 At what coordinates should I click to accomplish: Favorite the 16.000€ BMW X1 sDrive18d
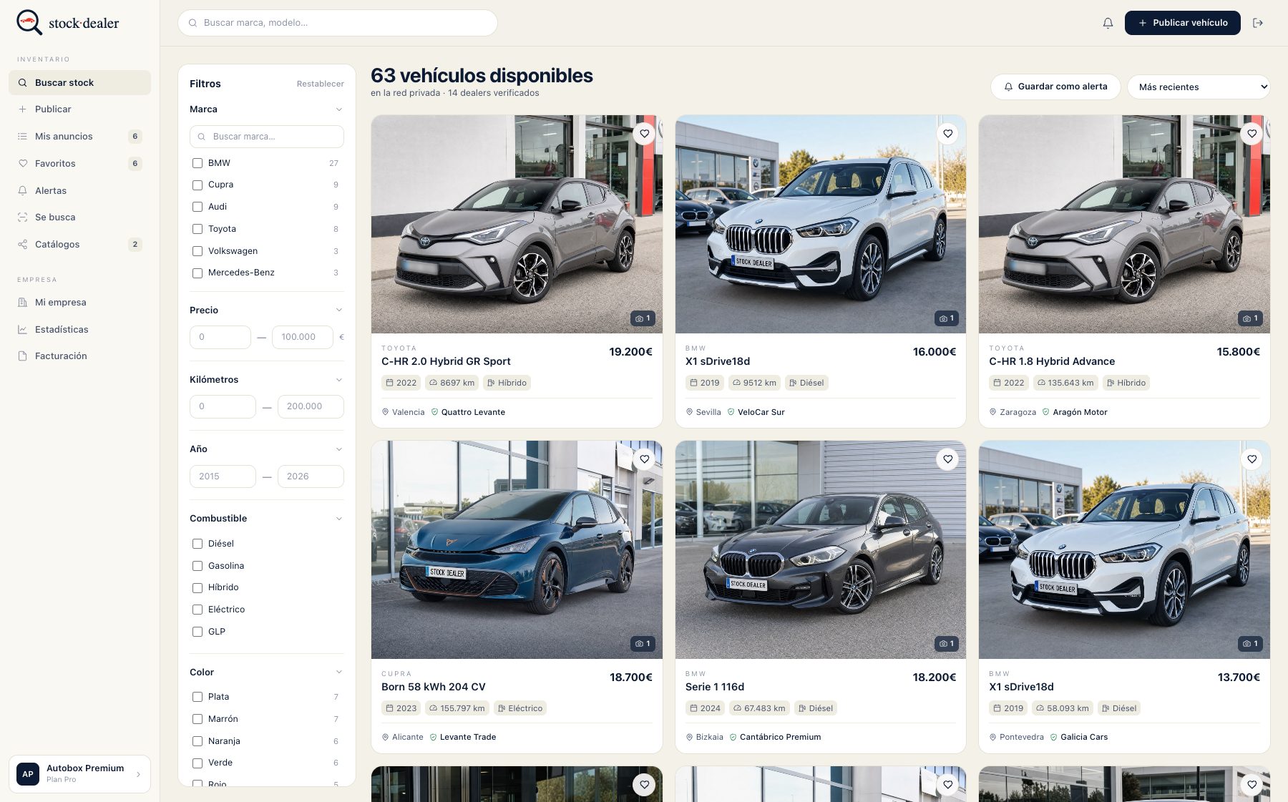click(x=948, y=134)
